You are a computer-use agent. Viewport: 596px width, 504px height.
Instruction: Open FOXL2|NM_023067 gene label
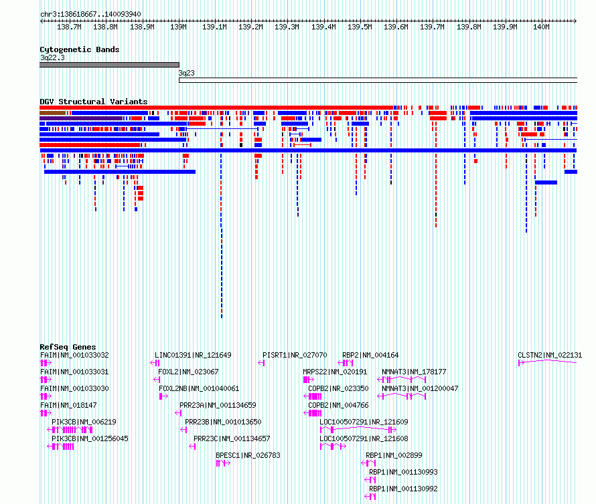coord(188,372)
